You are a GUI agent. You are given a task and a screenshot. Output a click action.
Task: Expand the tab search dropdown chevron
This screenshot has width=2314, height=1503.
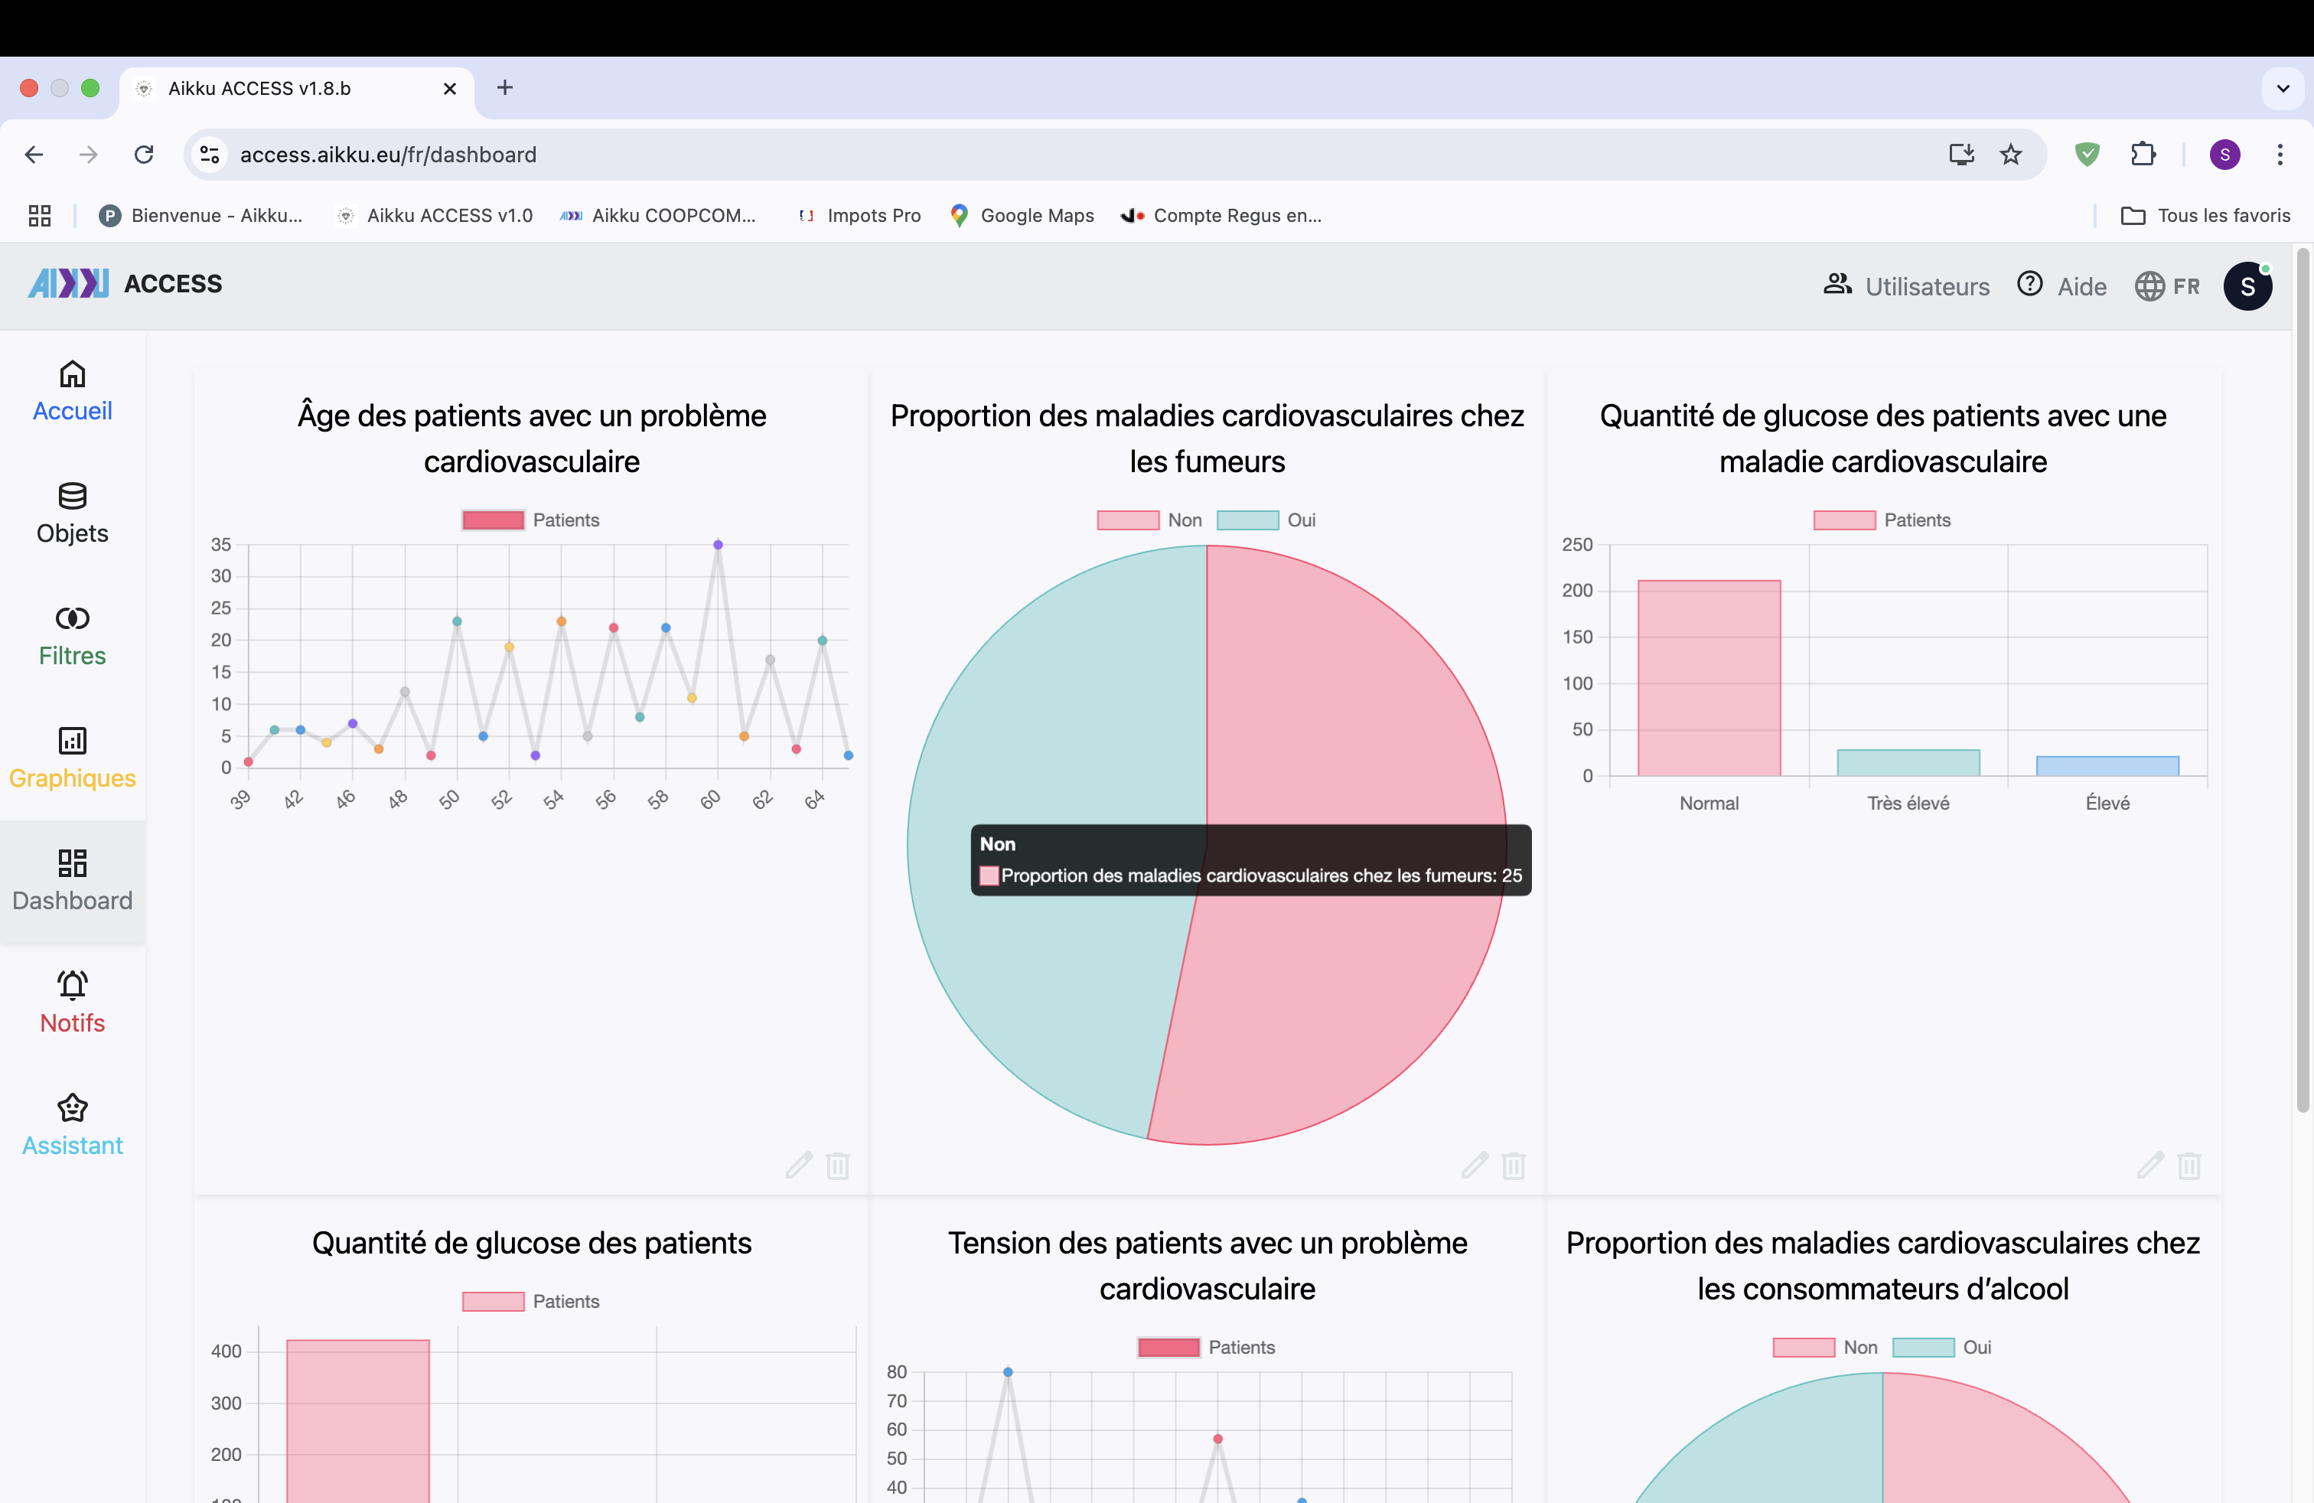(2283, 89)
